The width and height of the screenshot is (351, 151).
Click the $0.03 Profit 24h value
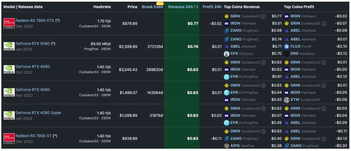217,115
